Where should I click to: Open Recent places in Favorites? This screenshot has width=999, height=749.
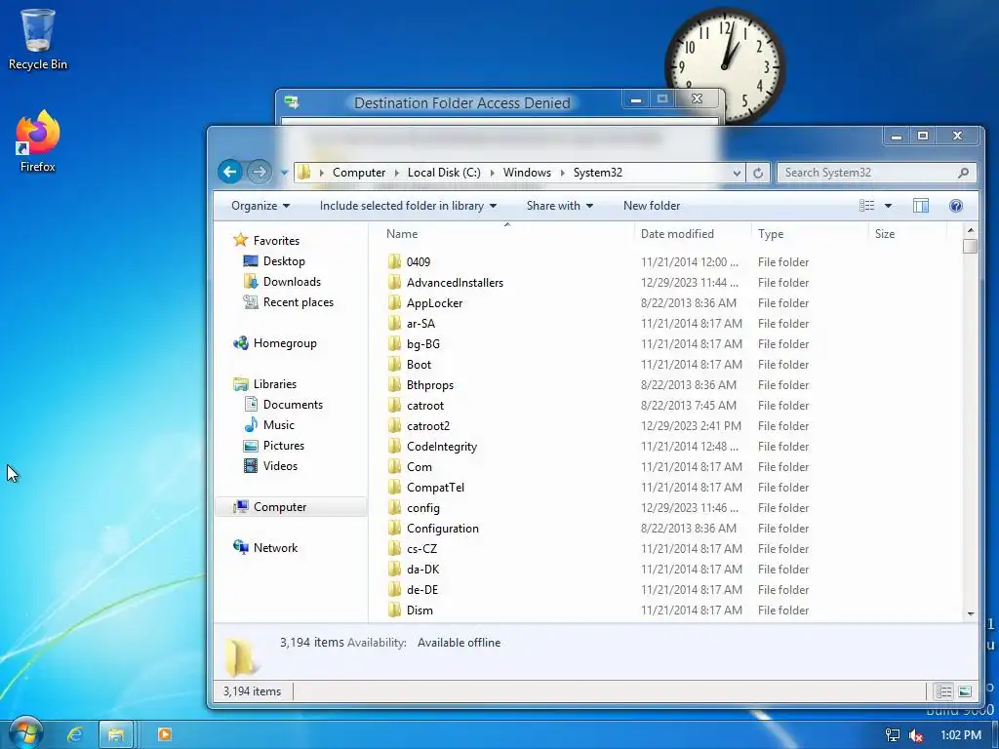pyautogui.click(x=288, y=302)
